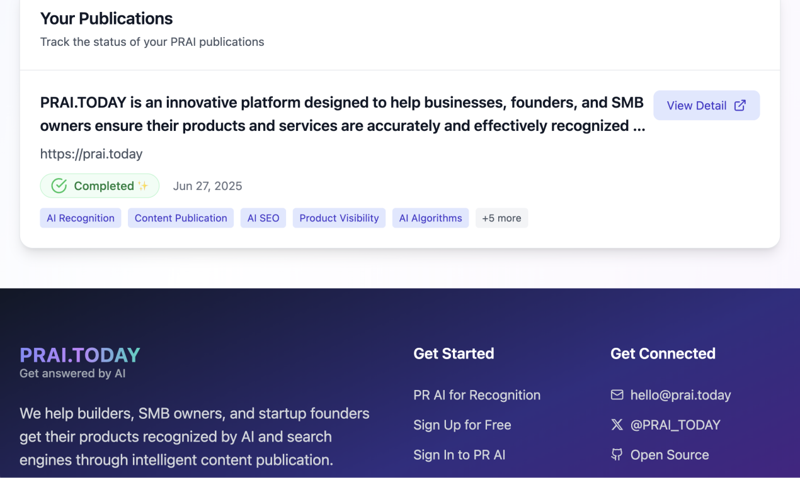This screenshot has height=478, width=800.
Task: Select the Content Publication tag
Action: click(x=181, y=218)
